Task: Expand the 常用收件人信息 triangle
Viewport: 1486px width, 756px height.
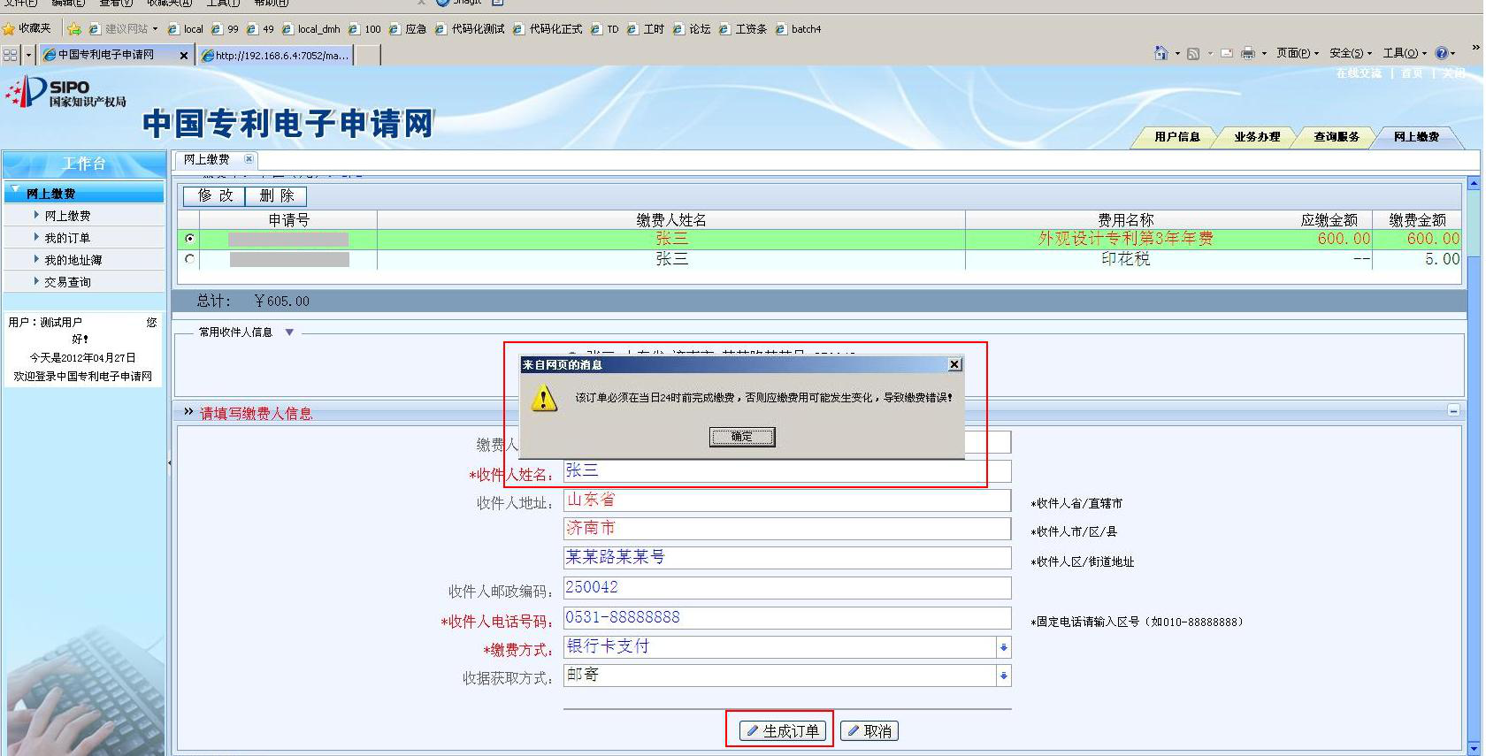Action: (x=289, y=332)
